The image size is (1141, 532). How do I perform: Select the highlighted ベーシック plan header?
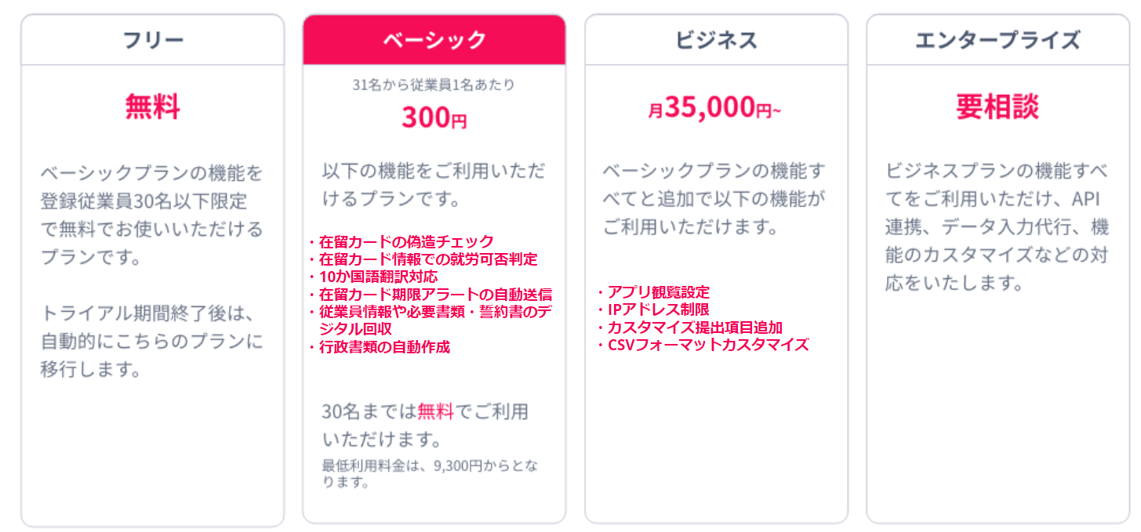pos(434,40)
